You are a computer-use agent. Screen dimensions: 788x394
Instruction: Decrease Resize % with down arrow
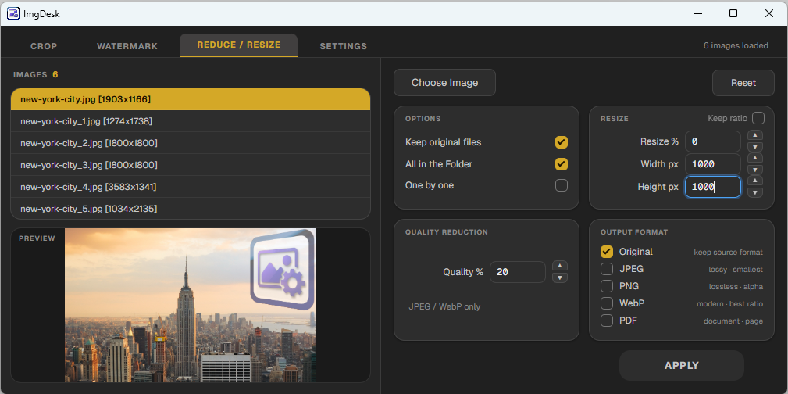(x=755, y=147)
